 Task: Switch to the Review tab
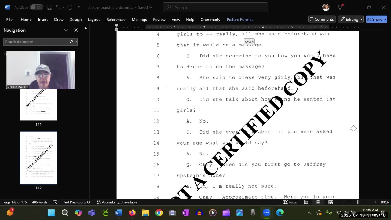pyautogui.click(x=159, y=20)
